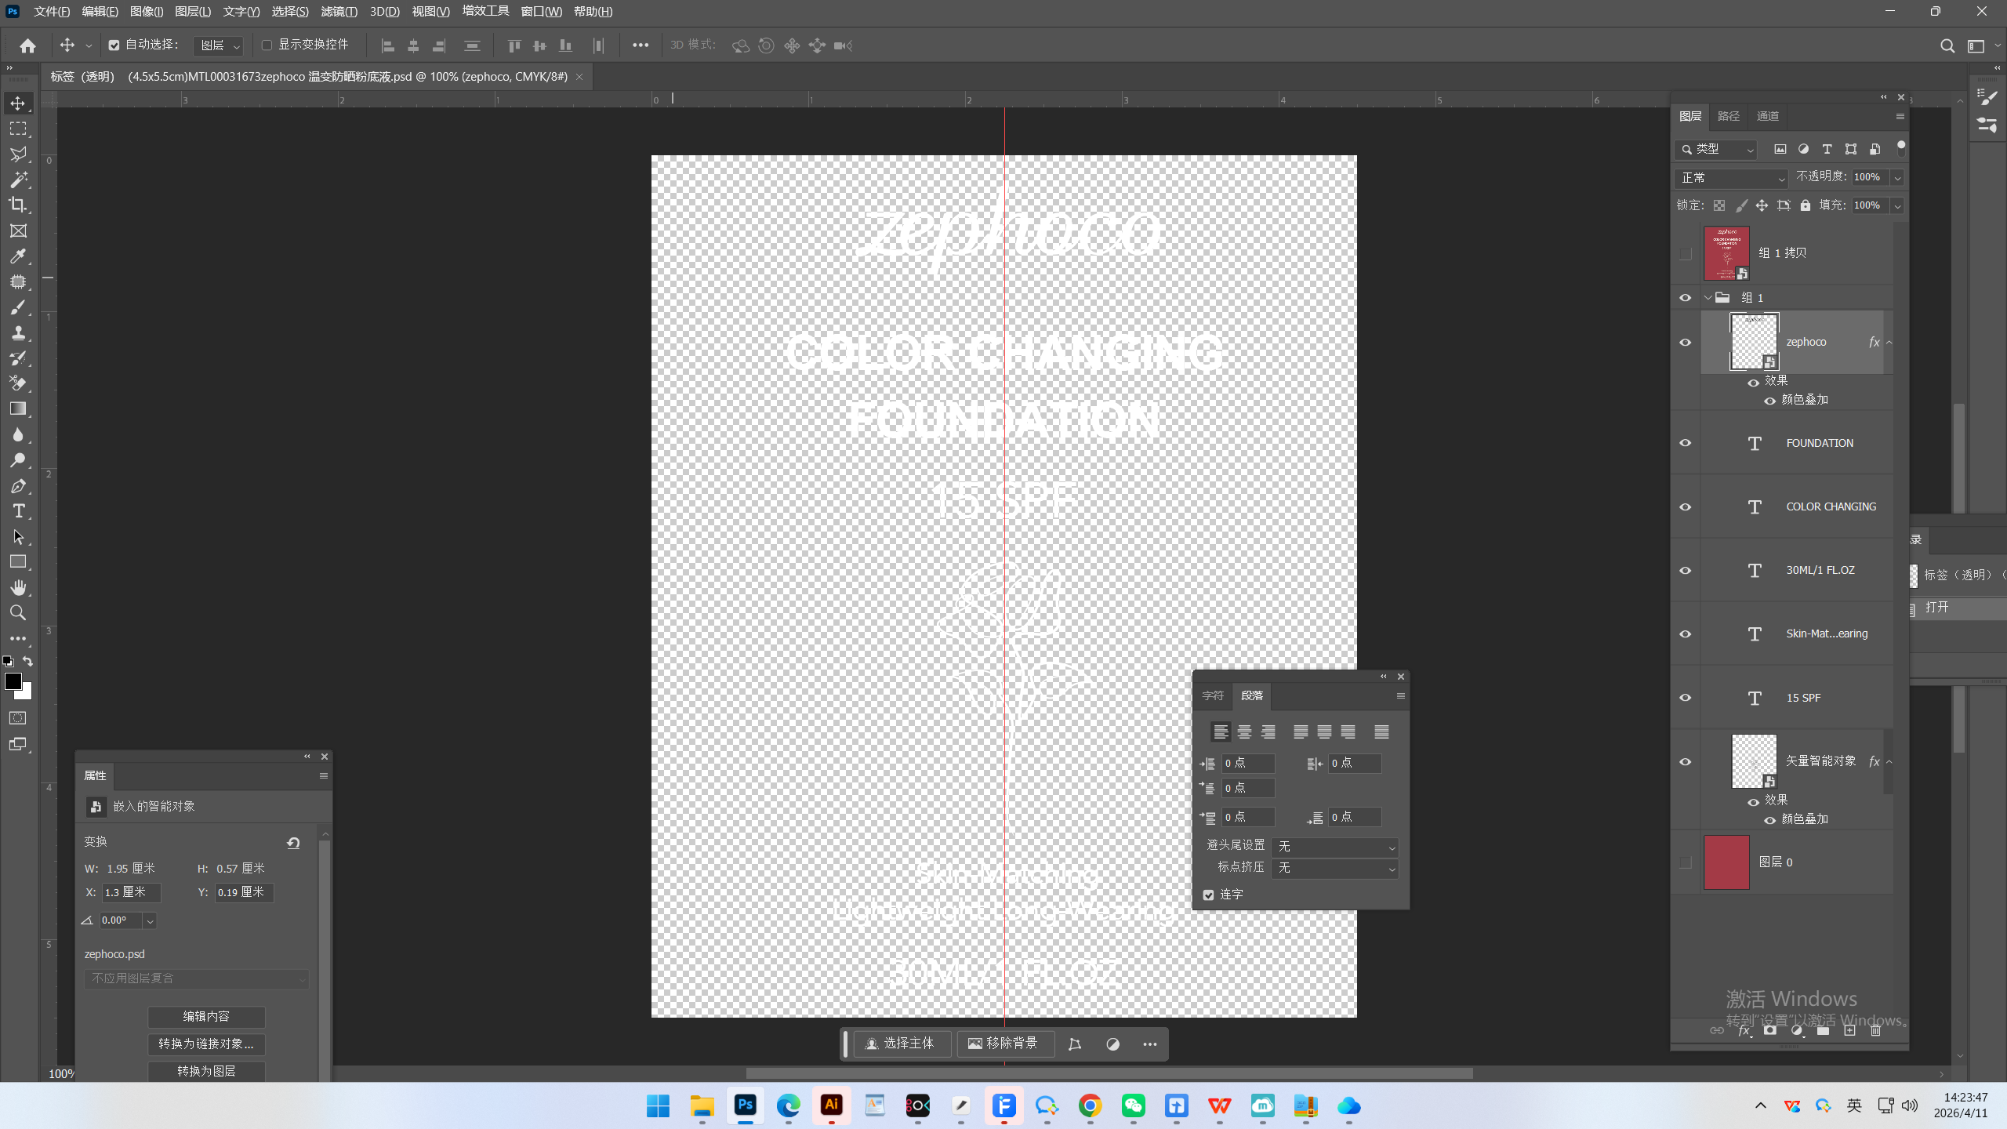The width and height of the screenshot is (2007, 1129).
Task: Select the Lasso tool
Action: (x=18, y=154)
